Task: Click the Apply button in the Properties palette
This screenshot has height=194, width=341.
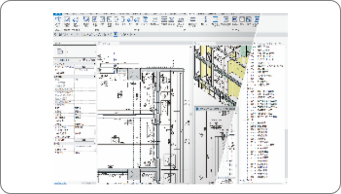Action: pyautogui.click(x=89, y=183)
